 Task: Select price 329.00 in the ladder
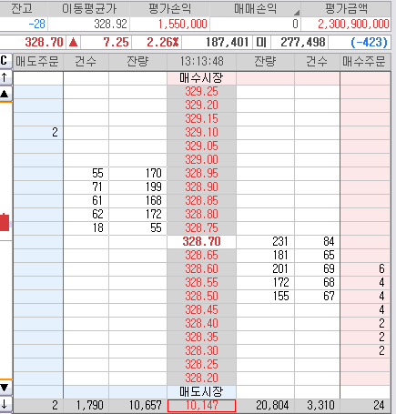point(201,160)
